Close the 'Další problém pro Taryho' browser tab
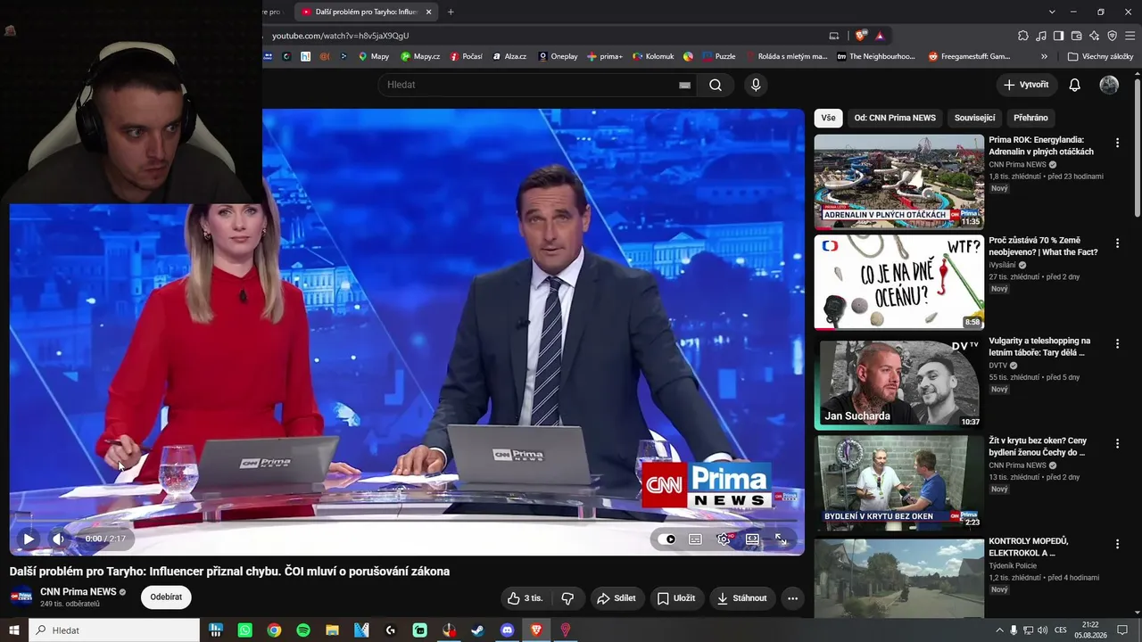1142x642 pixels. (429, 12)
